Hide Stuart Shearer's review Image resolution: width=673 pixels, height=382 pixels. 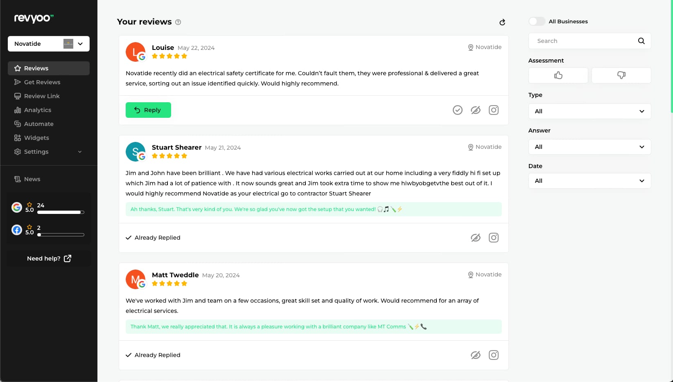pos(476,238)
